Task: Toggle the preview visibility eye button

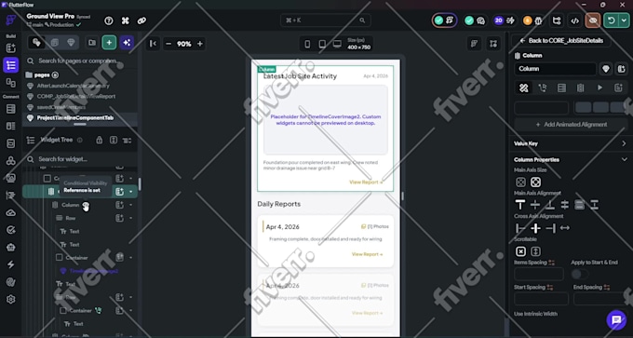Action: point(593,20)
